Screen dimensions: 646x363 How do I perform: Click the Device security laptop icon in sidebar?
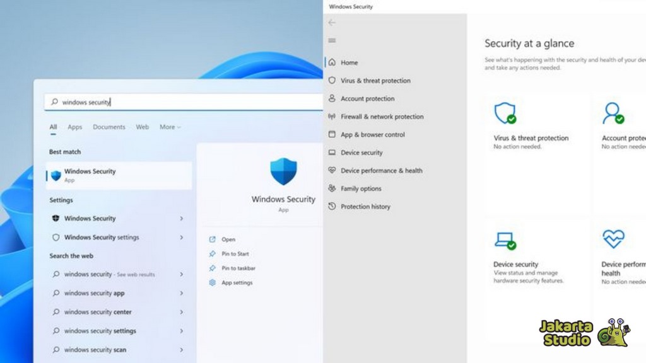332,153
